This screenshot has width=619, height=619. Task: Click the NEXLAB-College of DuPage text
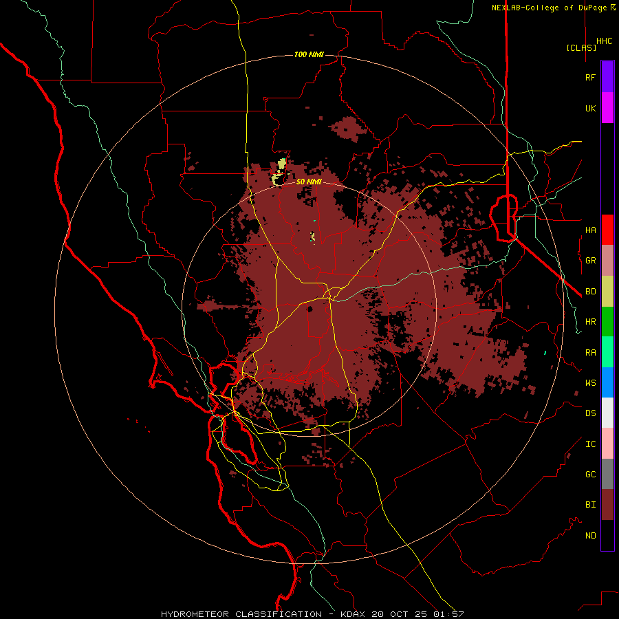coord(550,8)
